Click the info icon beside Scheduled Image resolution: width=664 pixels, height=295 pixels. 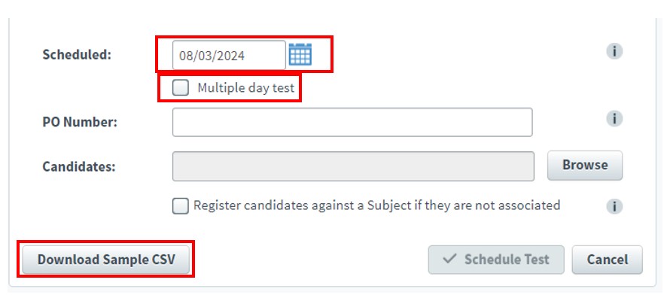614,52
